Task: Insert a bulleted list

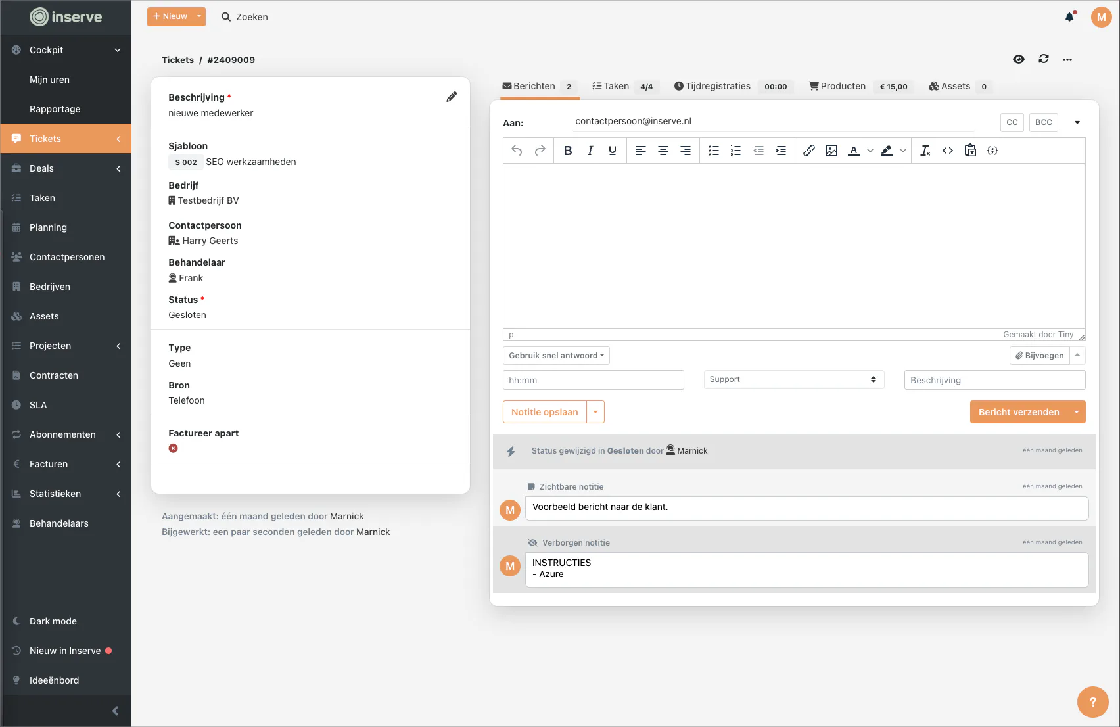Action: (714, 151)
